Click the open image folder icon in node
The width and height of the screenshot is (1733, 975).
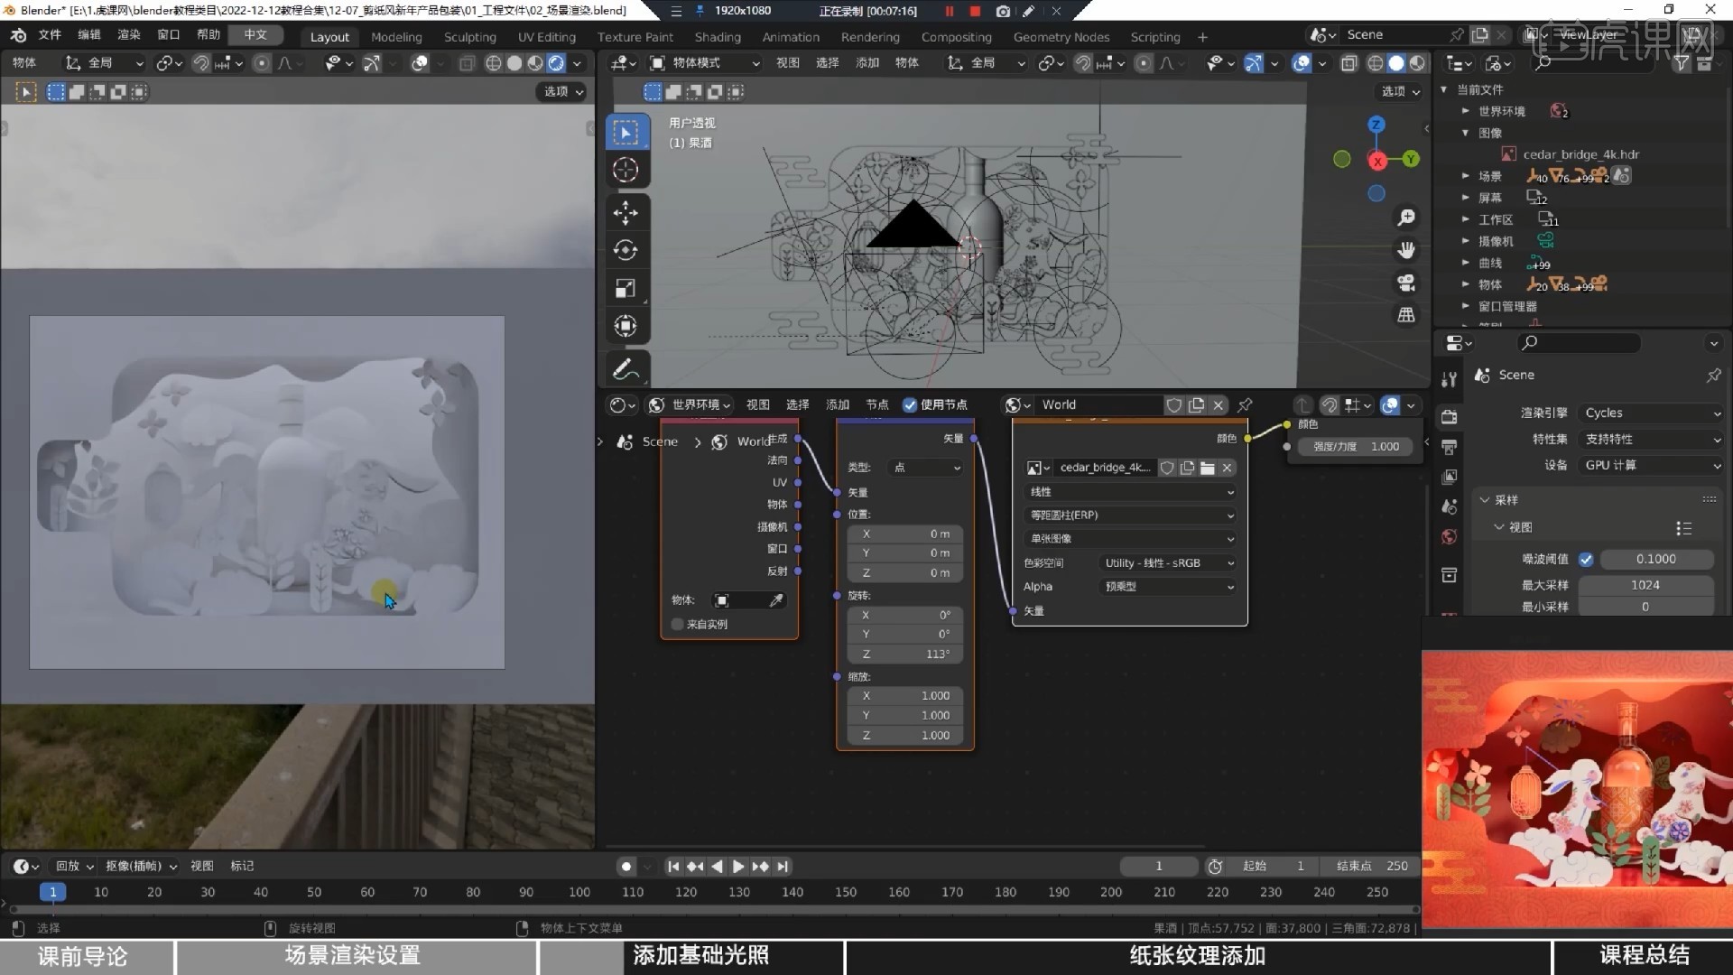pyautogui.click(x=1208, y=468)
